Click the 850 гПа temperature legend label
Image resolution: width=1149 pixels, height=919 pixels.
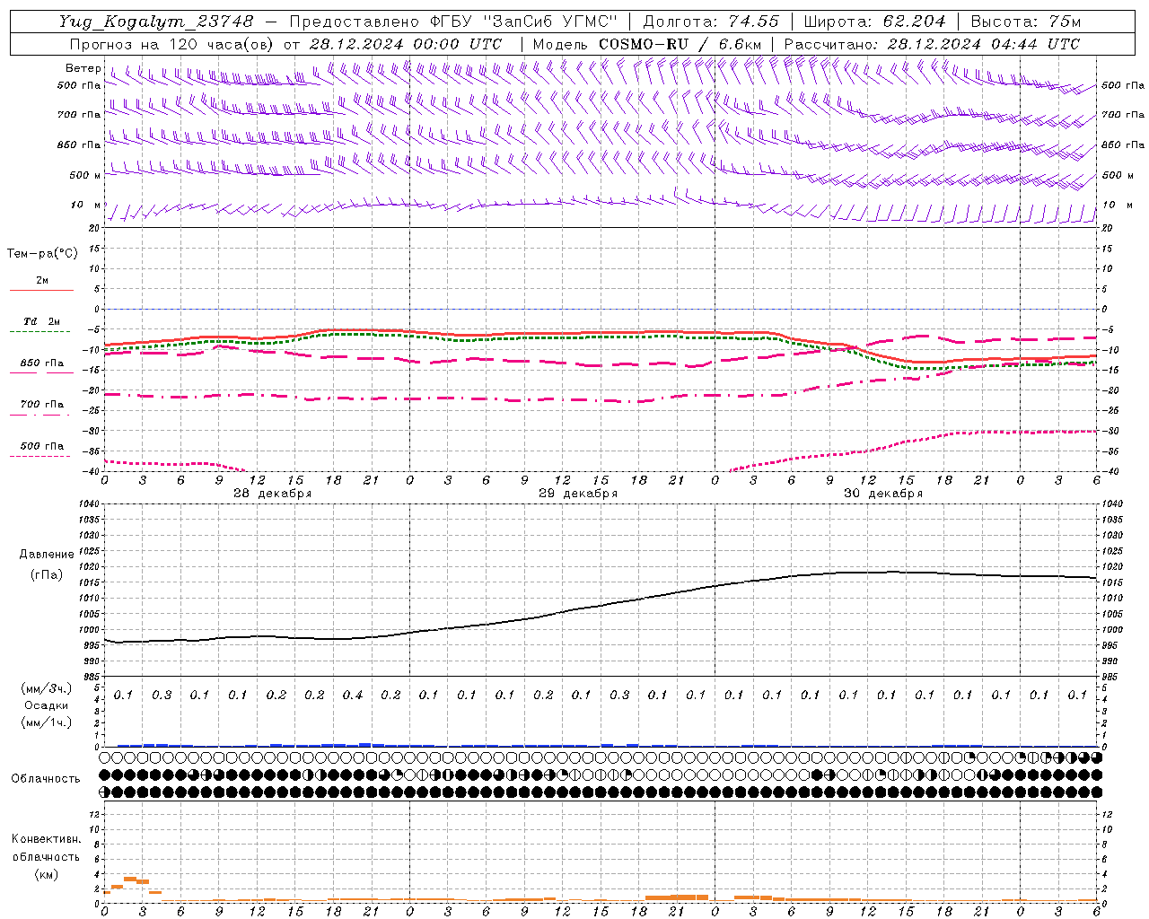(x=42, y=363)
